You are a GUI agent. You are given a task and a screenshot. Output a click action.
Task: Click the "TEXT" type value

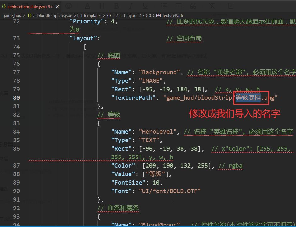tap(149, 140)
